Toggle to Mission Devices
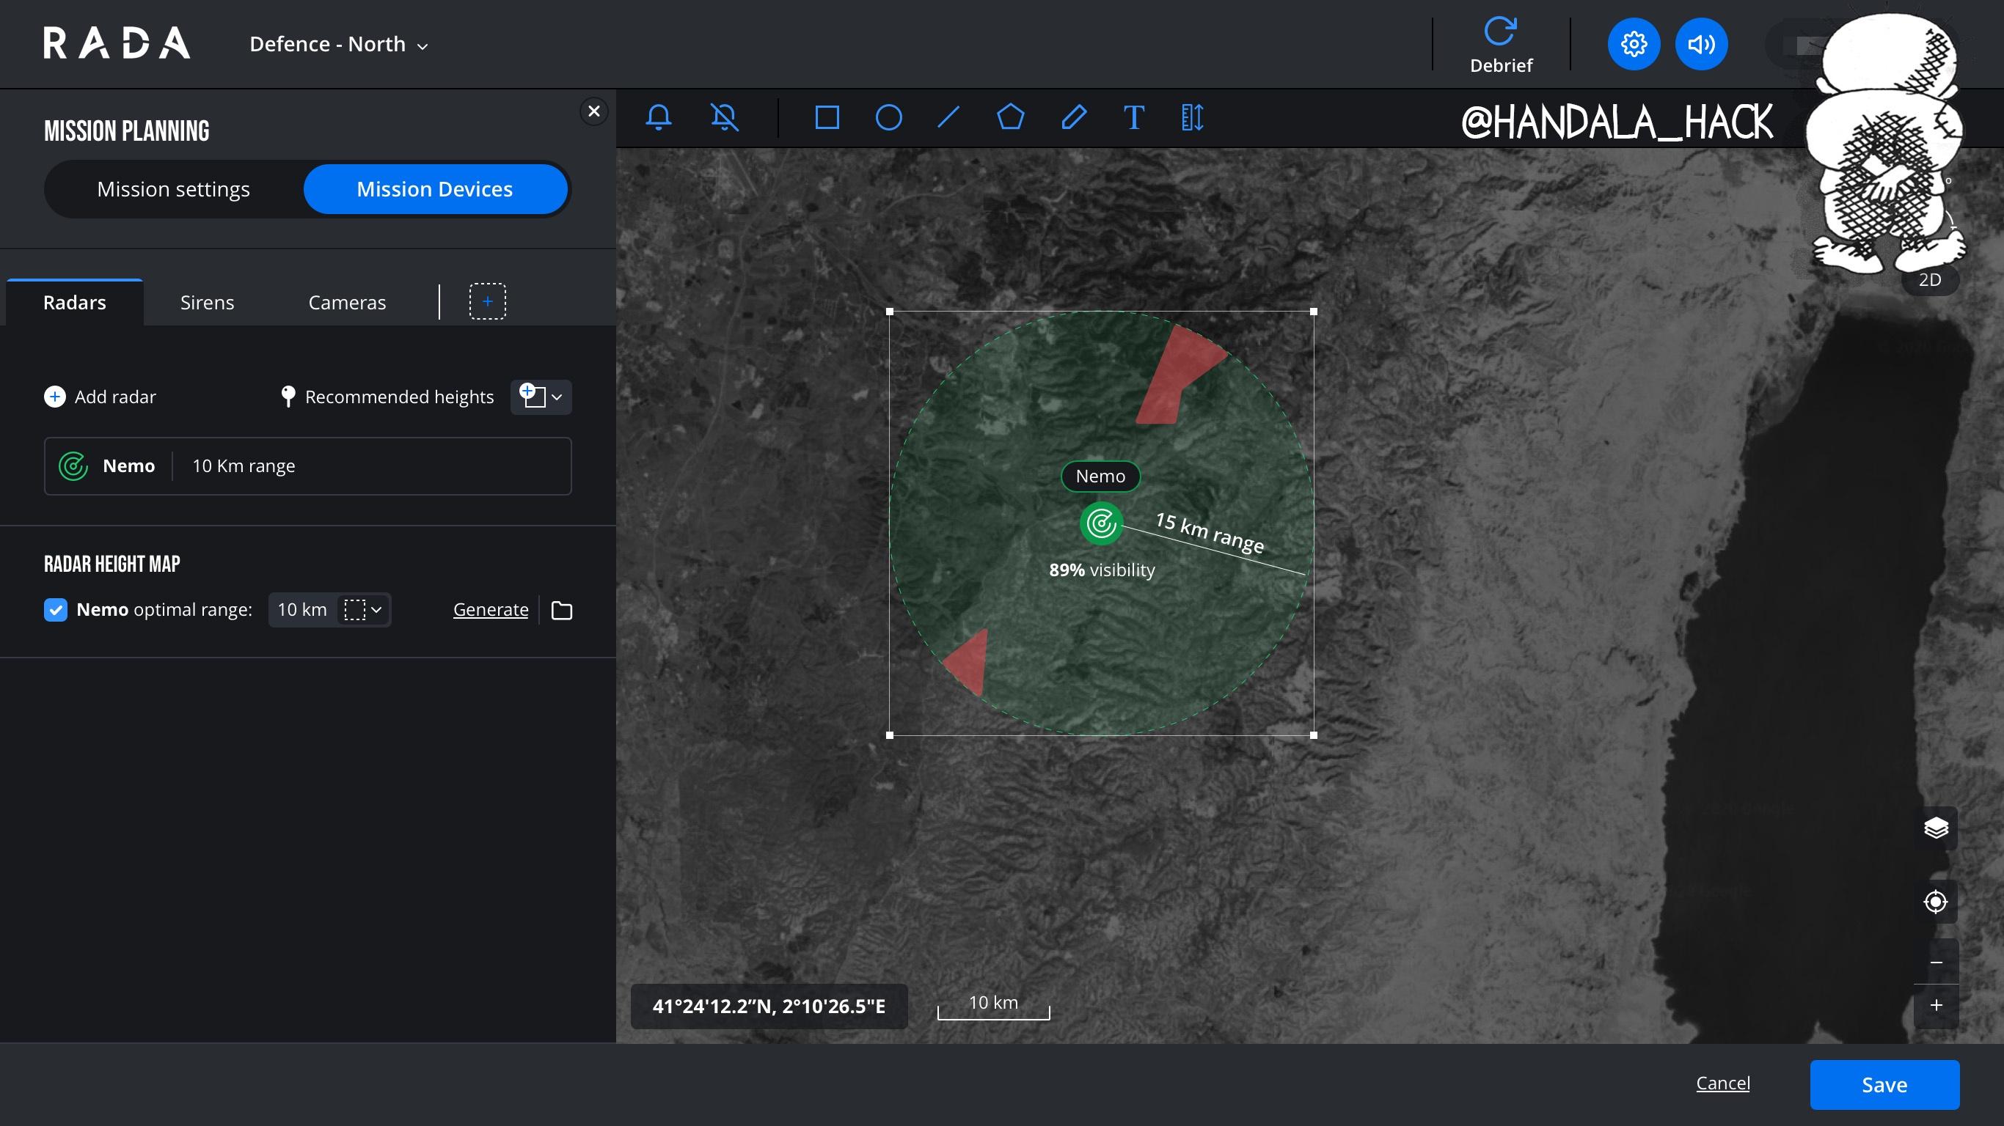 coord(435,189)
